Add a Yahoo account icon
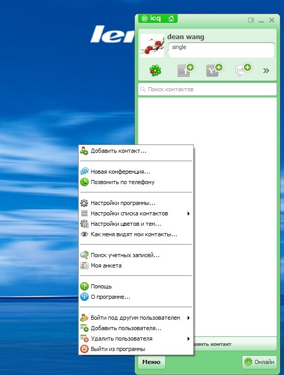Image resolution: width=284 pixels, height=375 pixels. click(x=215, y=70)
